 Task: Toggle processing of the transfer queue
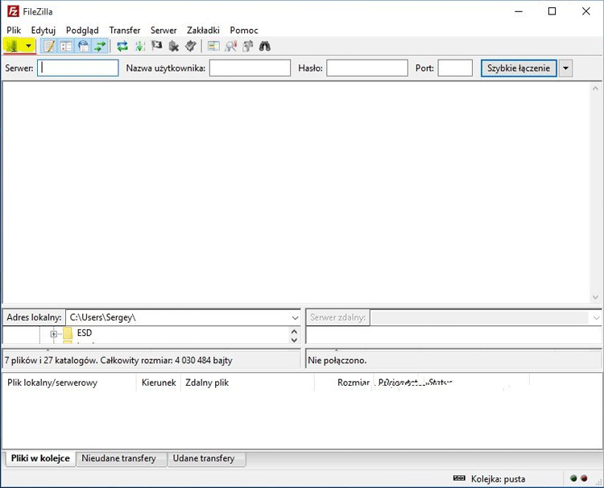140,46
